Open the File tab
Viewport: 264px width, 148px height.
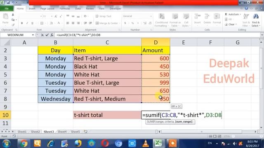click(7, 9)
